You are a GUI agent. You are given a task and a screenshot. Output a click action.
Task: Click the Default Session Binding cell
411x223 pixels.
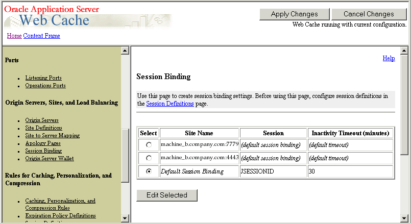[x=200, y=171]
